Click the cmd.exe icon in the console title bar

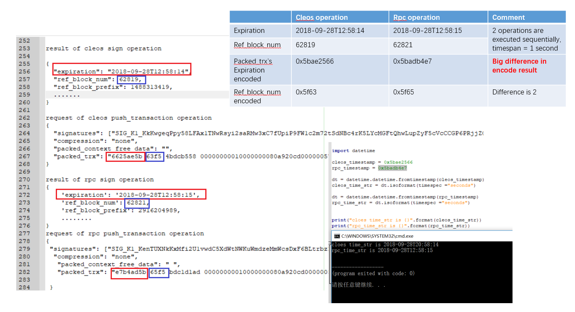[x=337, y=237]
